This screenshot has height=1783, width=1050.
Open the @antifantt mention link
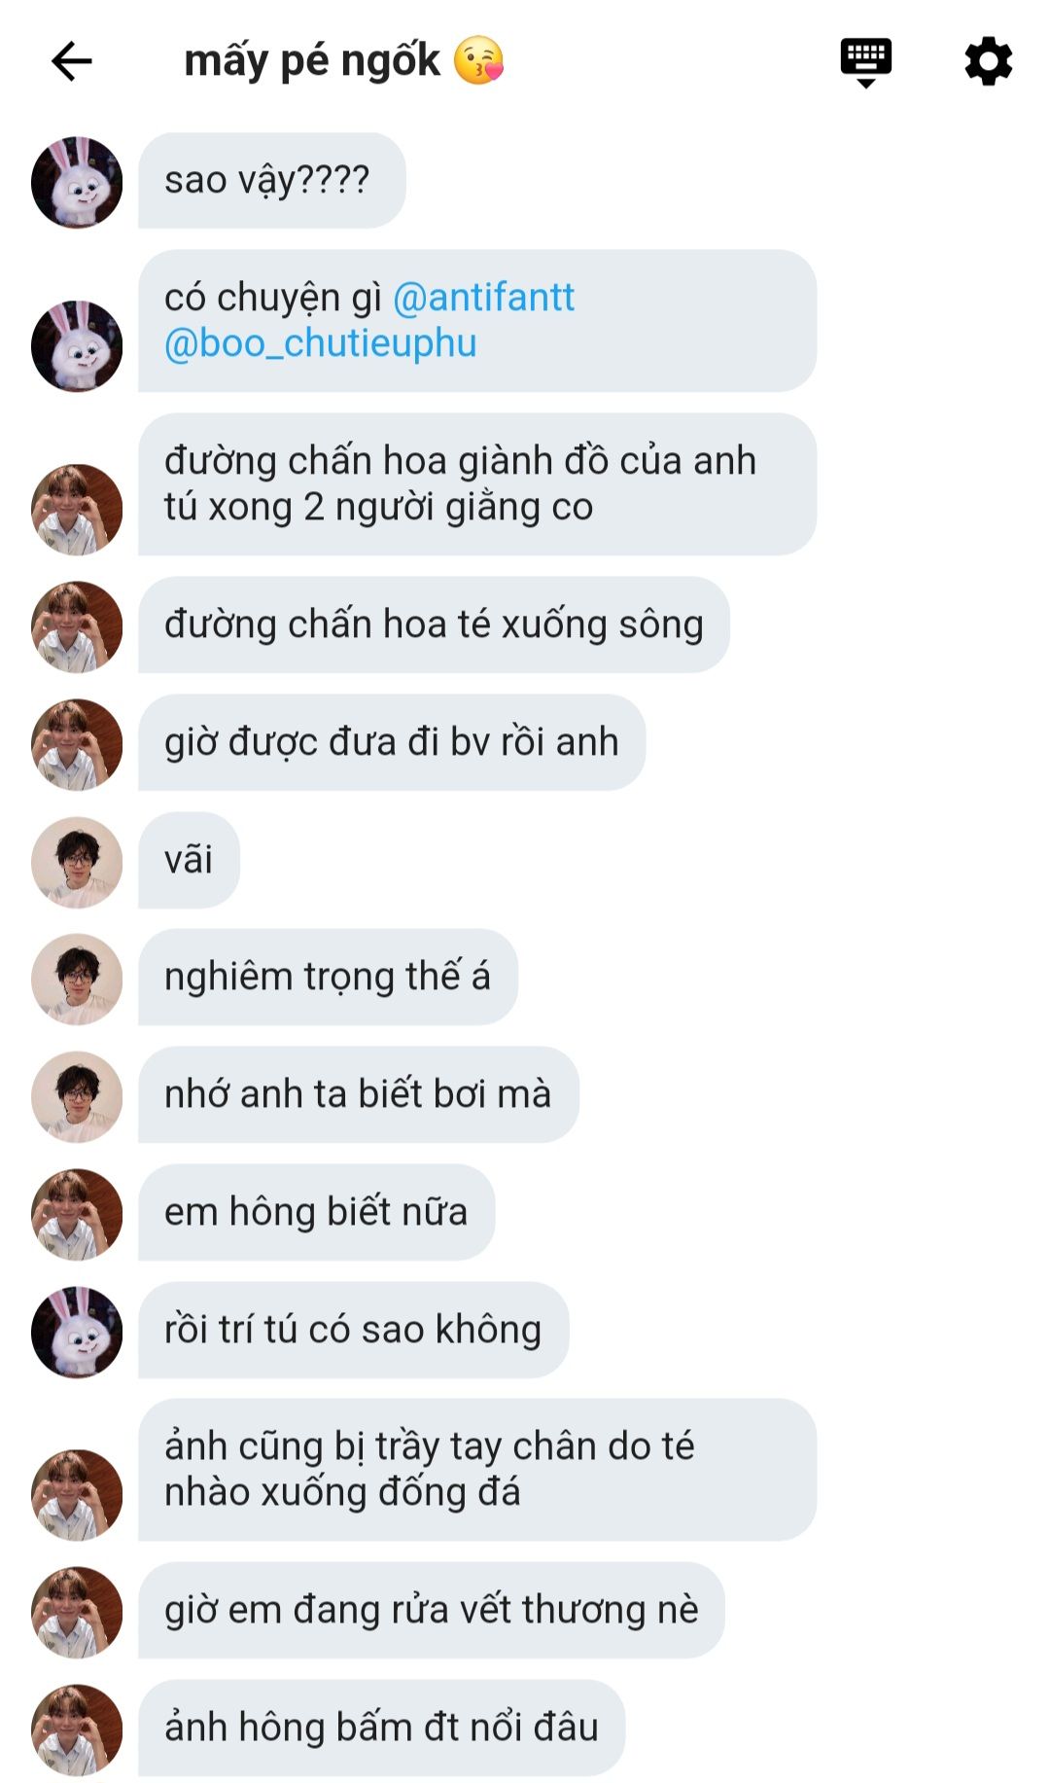coord(484,298)
